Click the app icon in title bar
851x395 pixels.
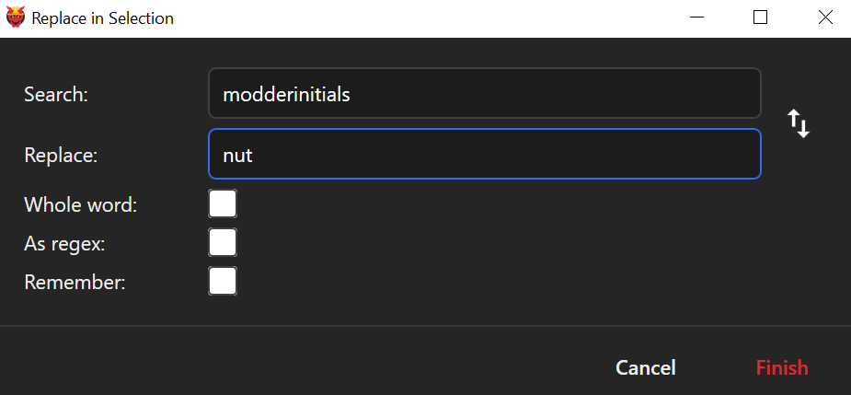click(16, 17)
